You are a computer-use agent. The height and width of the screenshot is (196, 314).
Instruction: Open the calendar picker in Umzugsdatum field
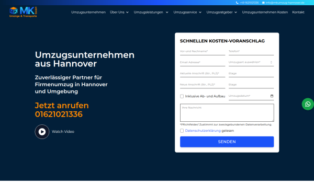click(272, 96)
